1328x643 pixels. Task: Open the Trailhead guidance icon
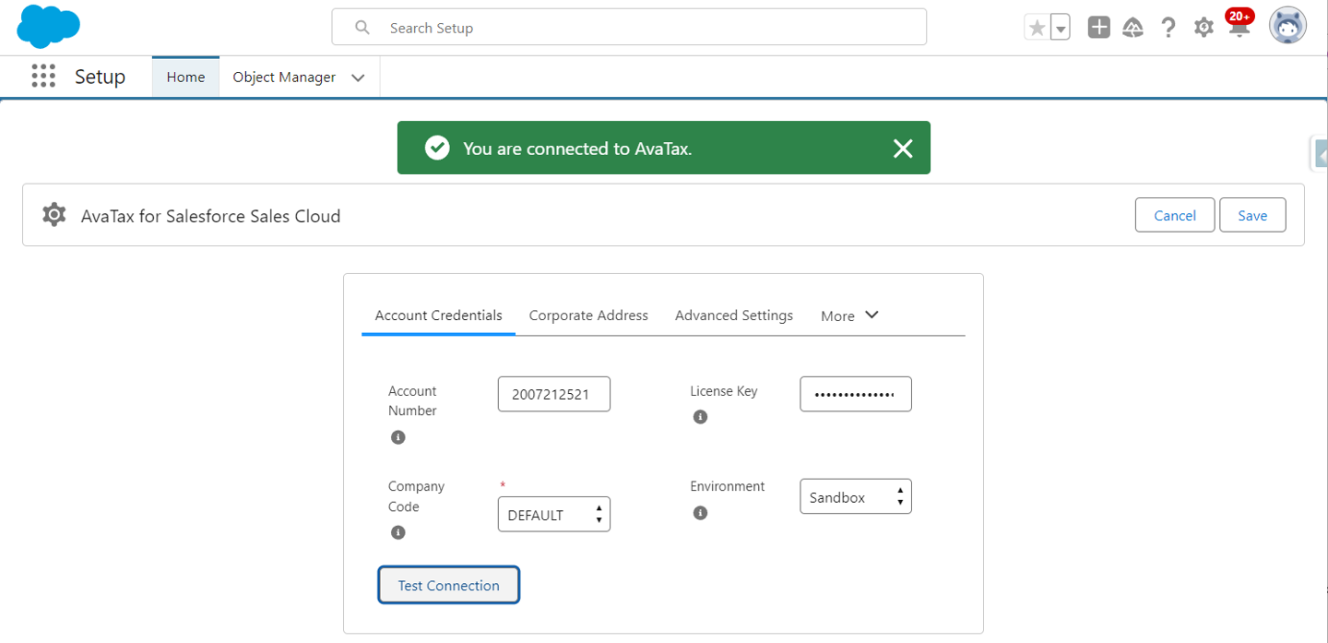coord(1132,28)
